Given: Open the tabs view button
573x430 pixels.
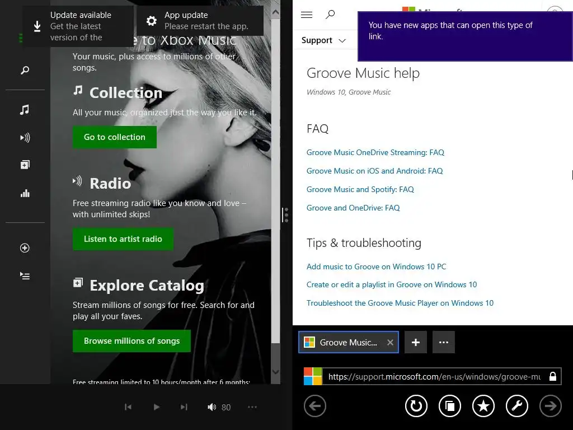Looking at the screenshot, I should click(450, 406).
